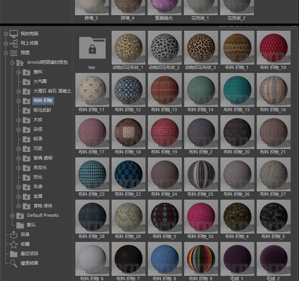299x281 pixels.
Task: Expand the 塑料 folder node
Action: 18,72
